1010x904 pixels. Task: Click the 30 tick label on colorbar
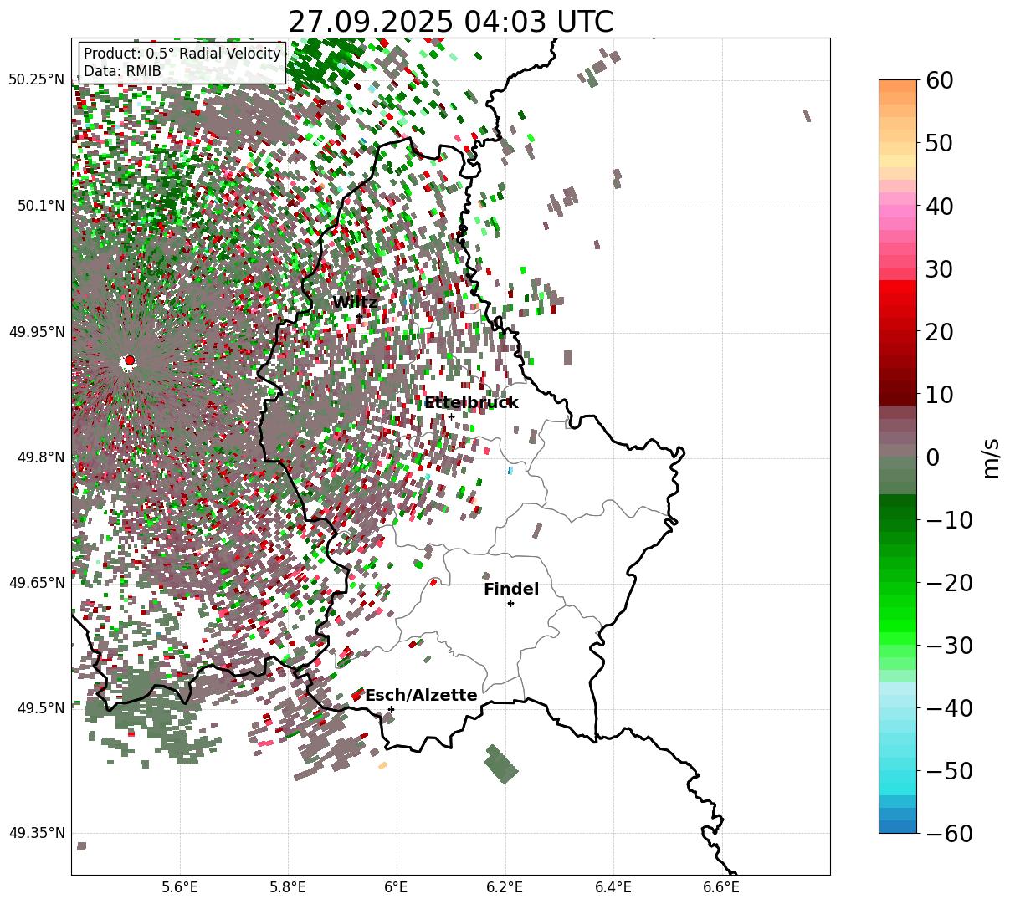click(x=939, y=268)
